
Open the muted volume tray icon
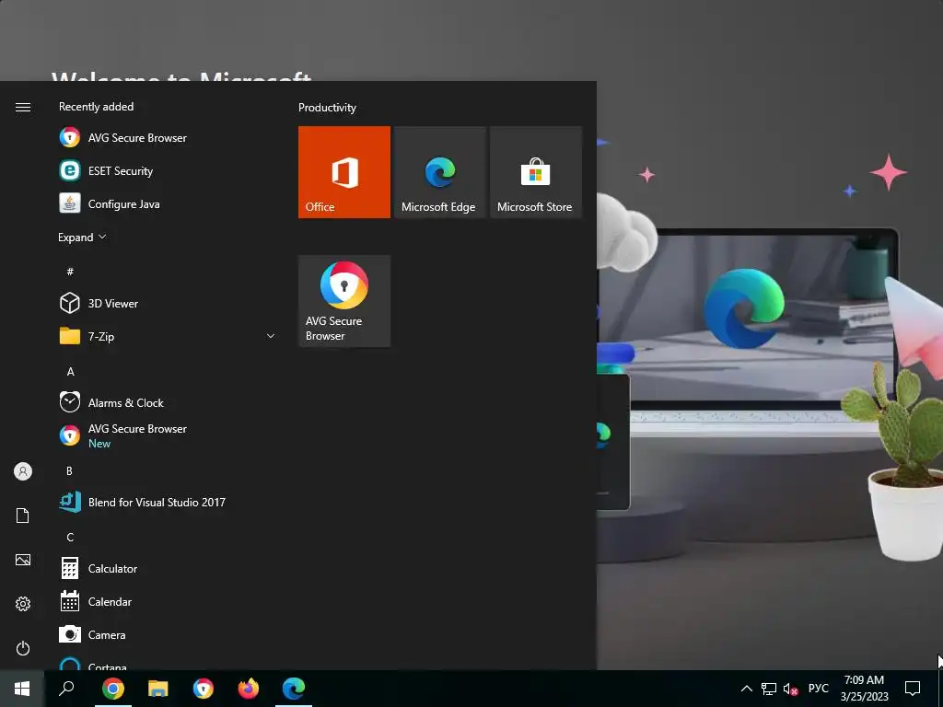click(791, 689)
